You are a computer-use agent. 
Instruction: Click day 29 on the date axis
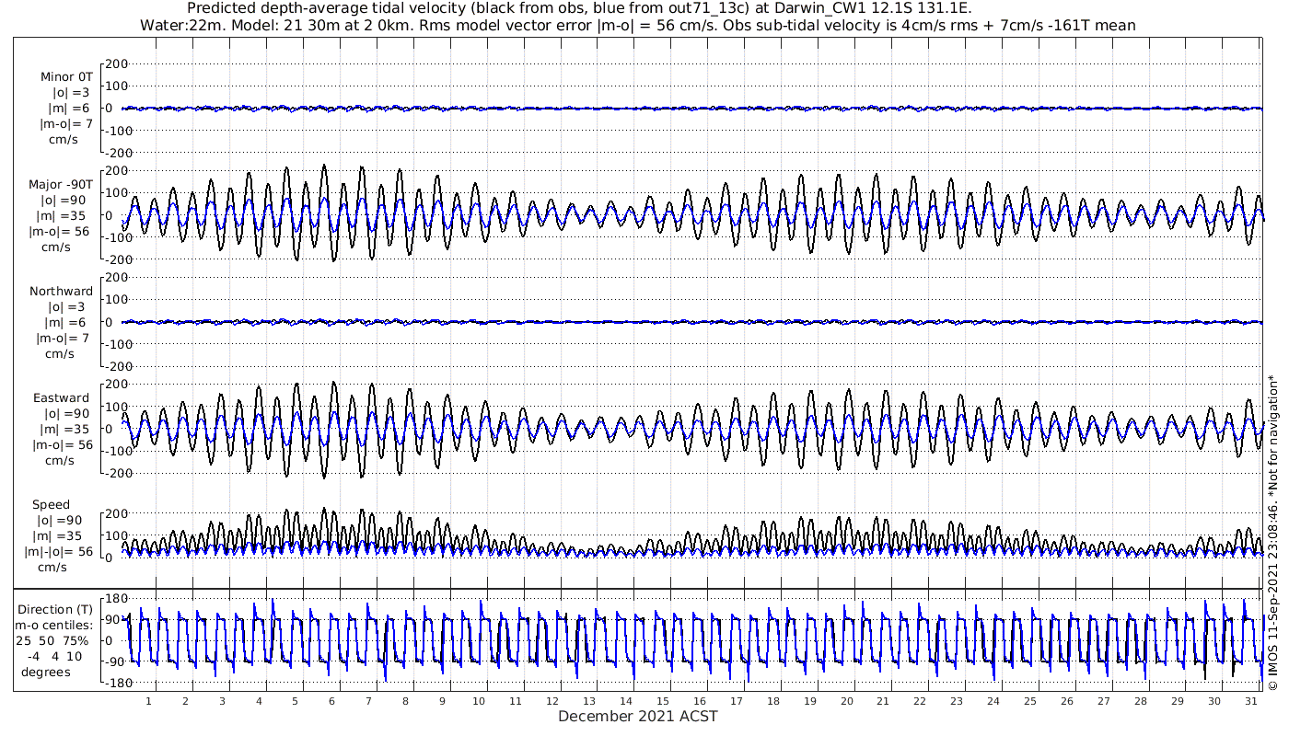[1177, 701]
